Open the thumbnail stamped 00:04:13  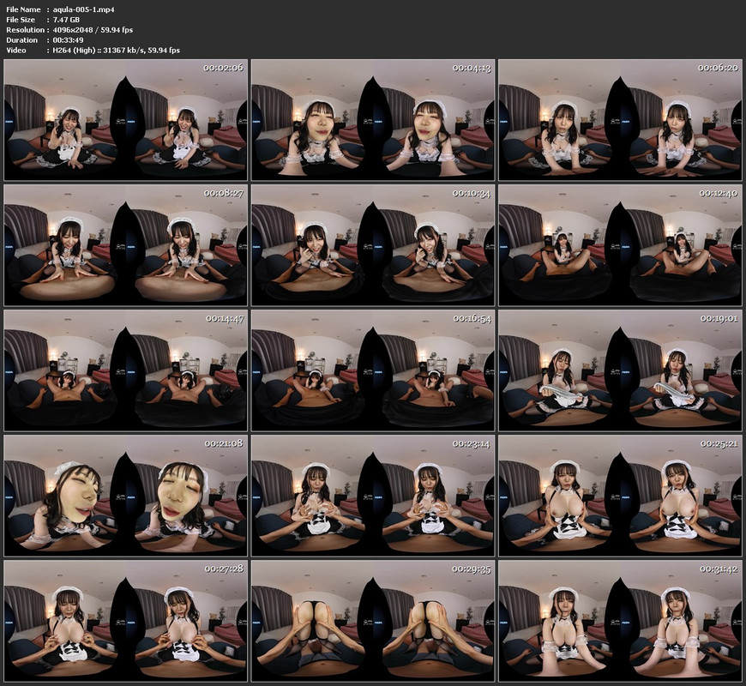click(x=373, y=120)
